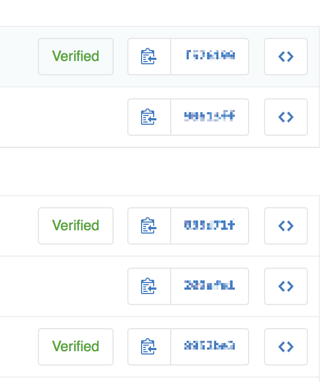Open the Verified badge on the third commit
This screenshot has width=326, height=382.
76,226
